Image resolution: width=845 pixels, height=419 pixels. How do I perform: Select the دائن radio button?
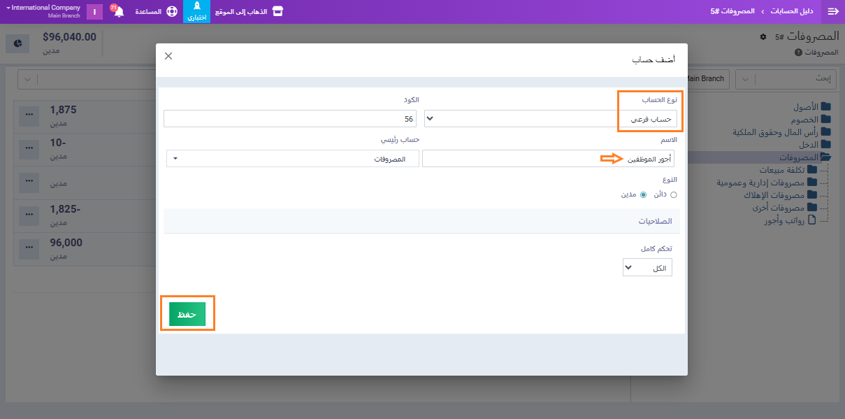(674, 195)
